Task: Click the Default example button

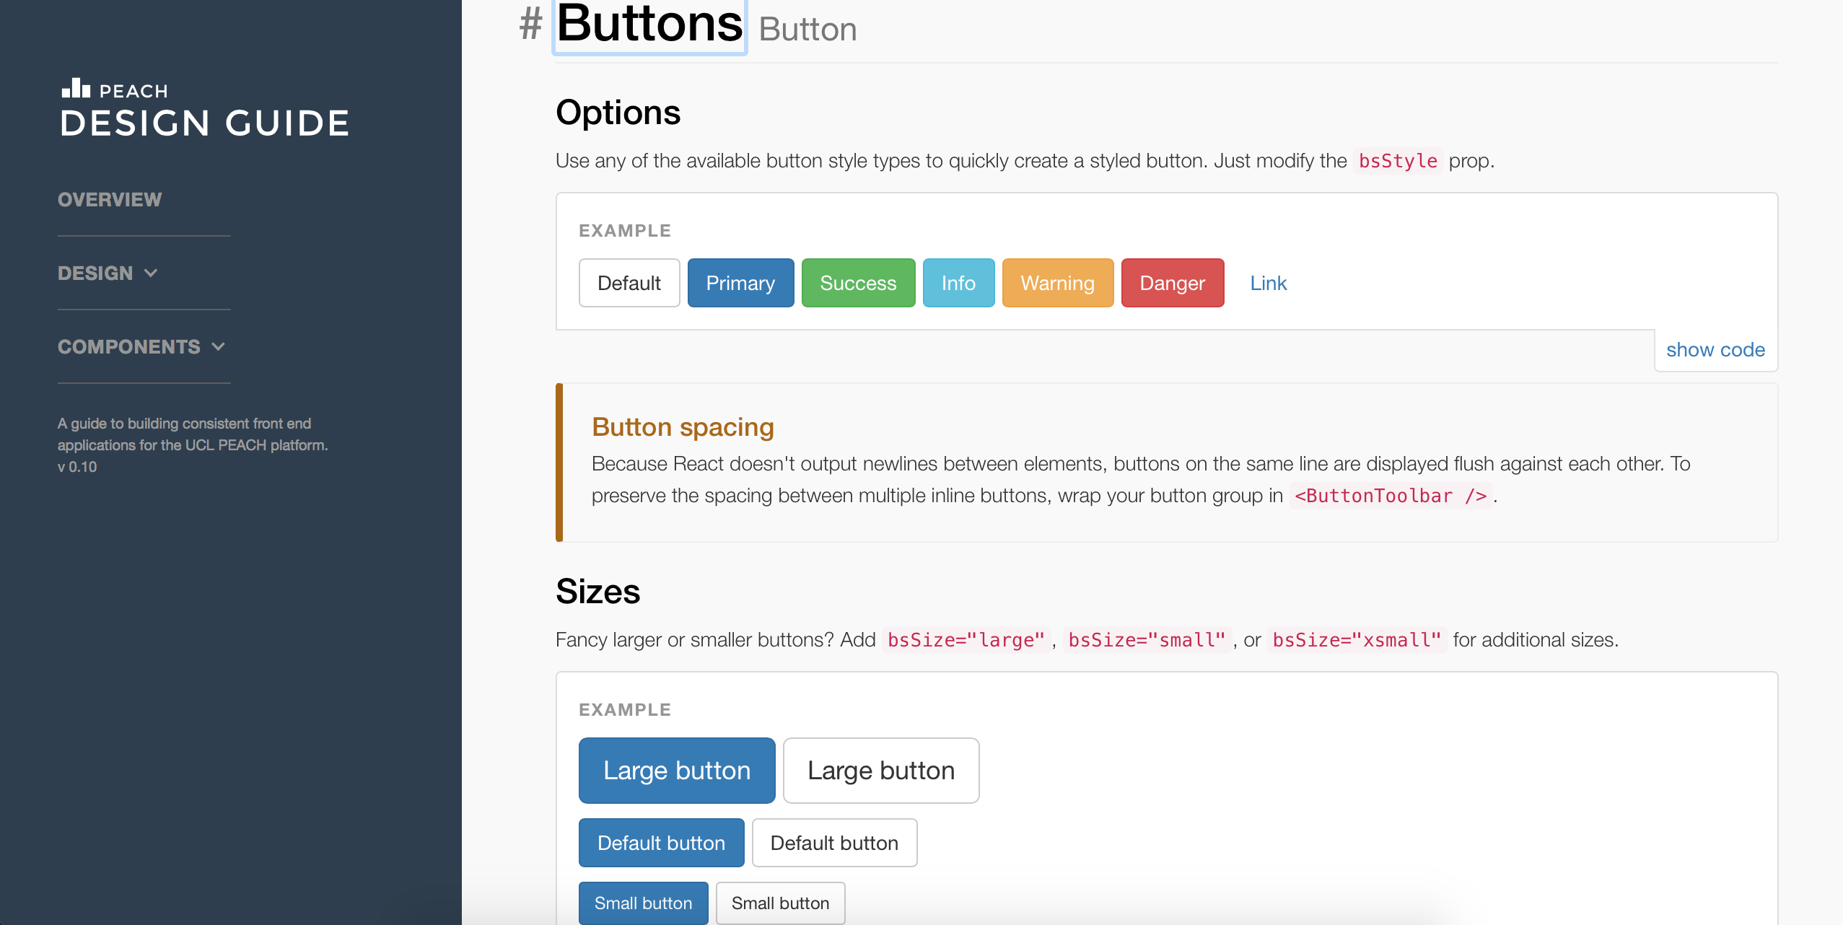Action: click(x=629, y=283)
